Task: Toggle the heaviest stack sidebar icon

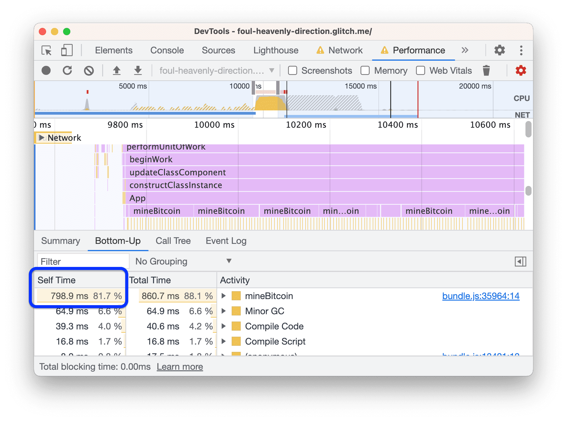Action: (x=520, y=261)
